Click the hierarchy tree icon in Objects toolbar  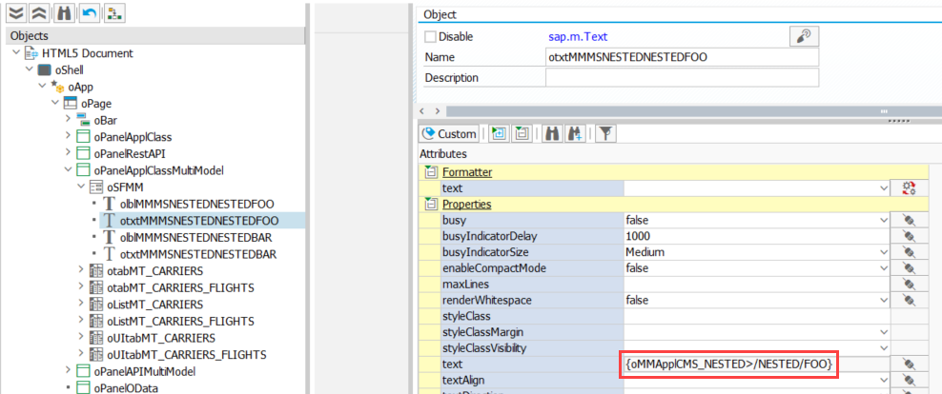(113, 12)
